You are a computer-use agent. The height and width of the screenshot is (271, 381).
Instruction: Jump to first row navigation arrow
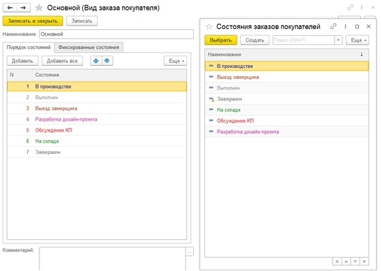tap(337, 261)
